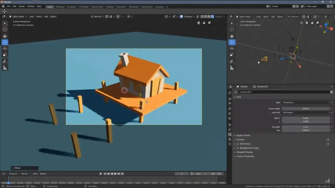The image size is (335, 188).
Task: Click the timeline End frame field
Action: 216,174
